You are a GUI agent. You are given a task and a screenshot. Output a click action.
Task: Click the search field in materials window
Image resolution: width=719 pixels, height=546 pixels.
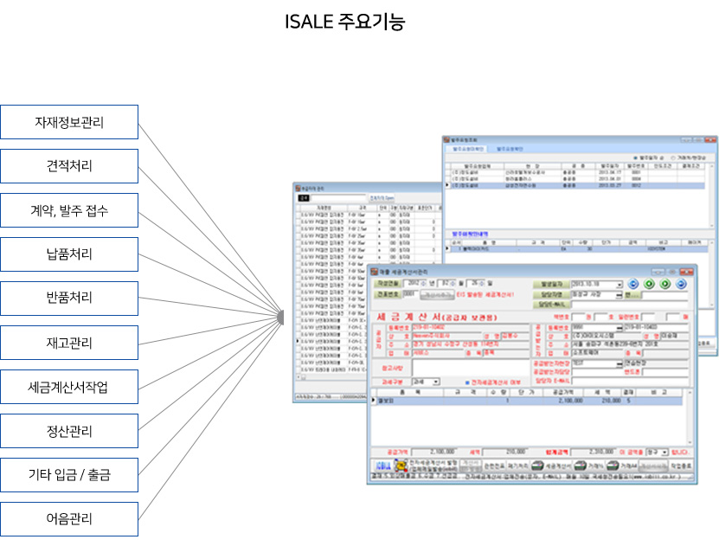339,198
